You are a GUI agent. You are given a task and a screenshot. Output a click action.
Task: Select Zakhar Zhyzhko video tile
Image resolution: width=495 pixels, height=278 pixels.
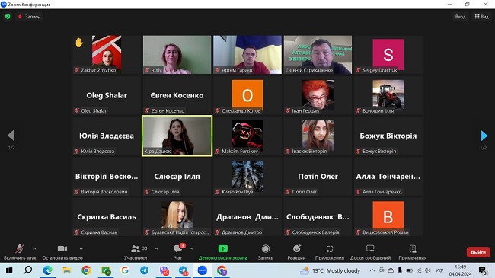pyautogui.click(x=107, y=55)
